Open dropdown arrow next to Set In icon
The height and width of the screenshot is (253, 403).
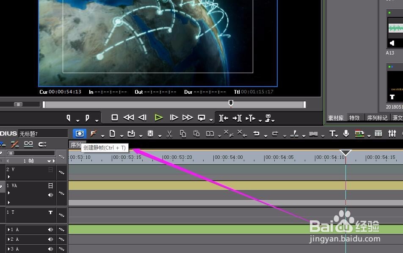coord(78,121)
